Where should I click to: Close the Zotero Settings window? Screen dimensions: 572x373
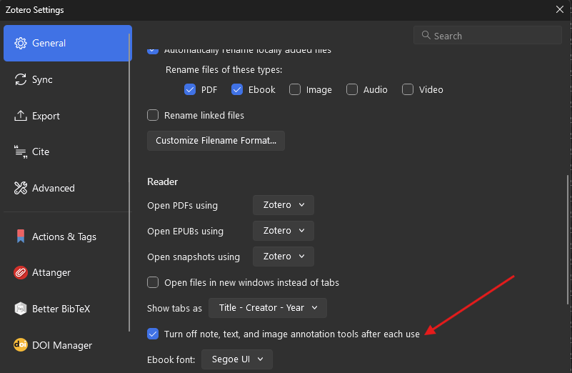pos(560,9)
